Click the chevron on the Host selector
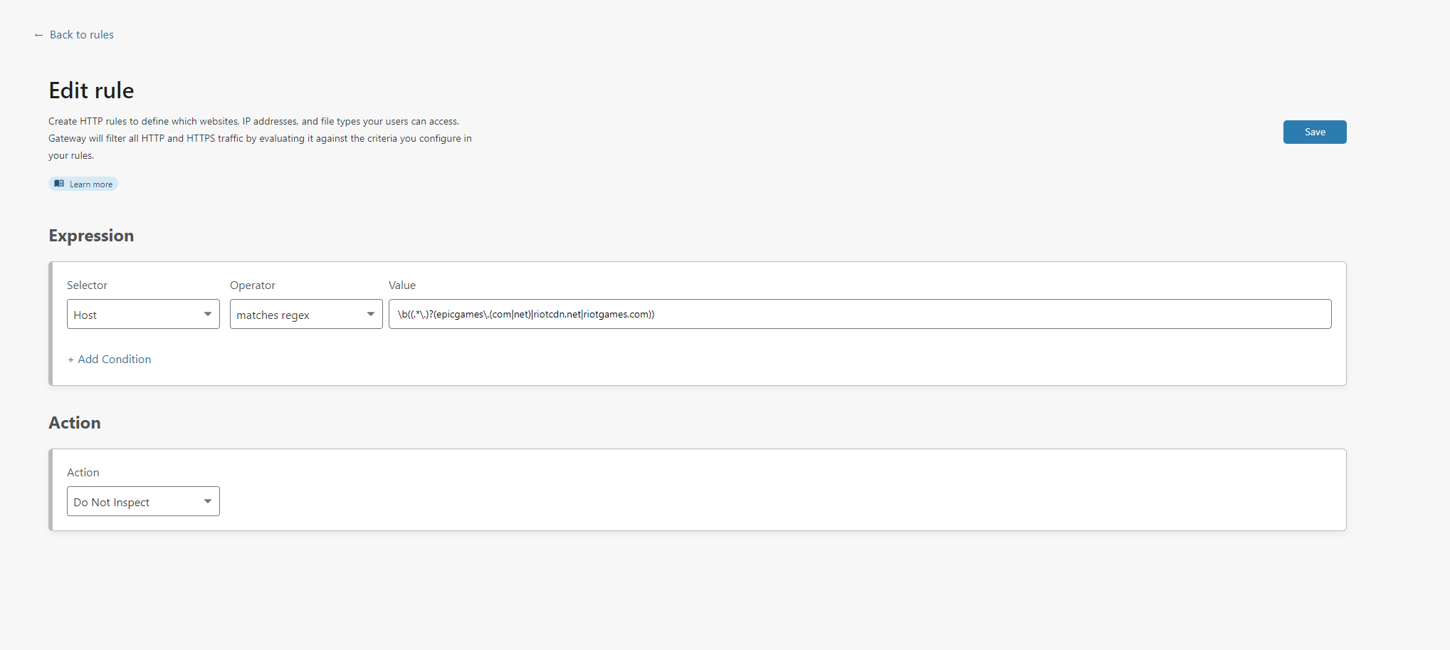The image size is (1450, 650). (x=208, y=314)
